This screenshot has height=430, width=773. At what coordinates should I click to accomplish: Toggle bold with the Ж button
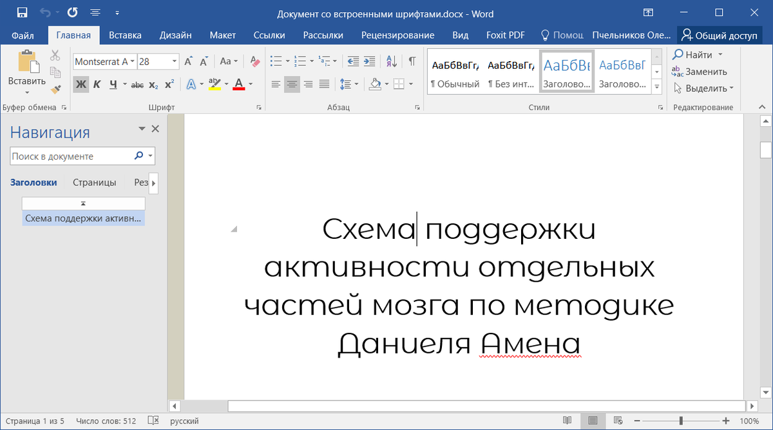pos(80,84)
